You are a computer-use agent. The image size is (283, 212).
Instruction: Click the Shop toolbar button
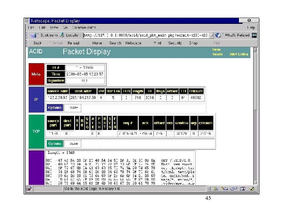click(193, 43)
